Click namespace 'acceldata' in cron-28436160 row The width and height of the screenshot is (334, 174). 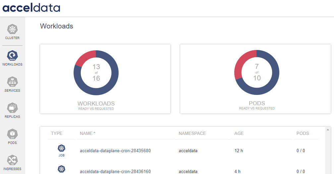[188, 171]
